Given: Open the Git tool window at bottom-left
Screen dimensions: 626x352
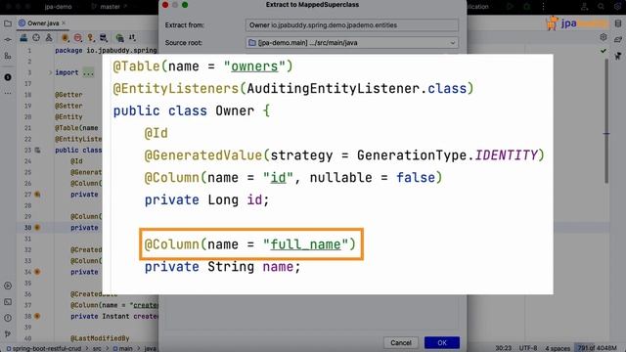Looking at the screenshot, I should (8, 334).
